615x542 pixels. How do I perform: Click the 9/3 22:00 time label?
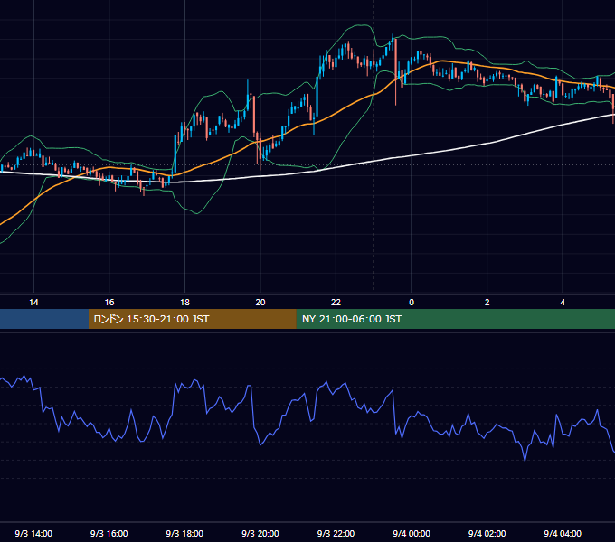click(336, 533)
